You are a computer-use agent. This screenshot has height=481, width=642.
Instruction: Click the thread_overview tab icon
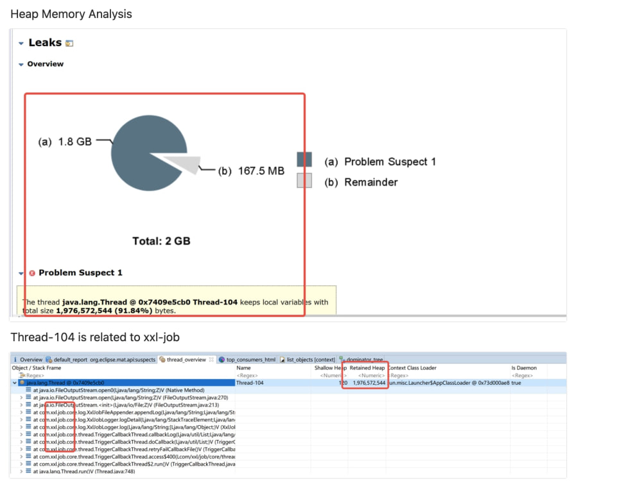[x=162, y=360]
